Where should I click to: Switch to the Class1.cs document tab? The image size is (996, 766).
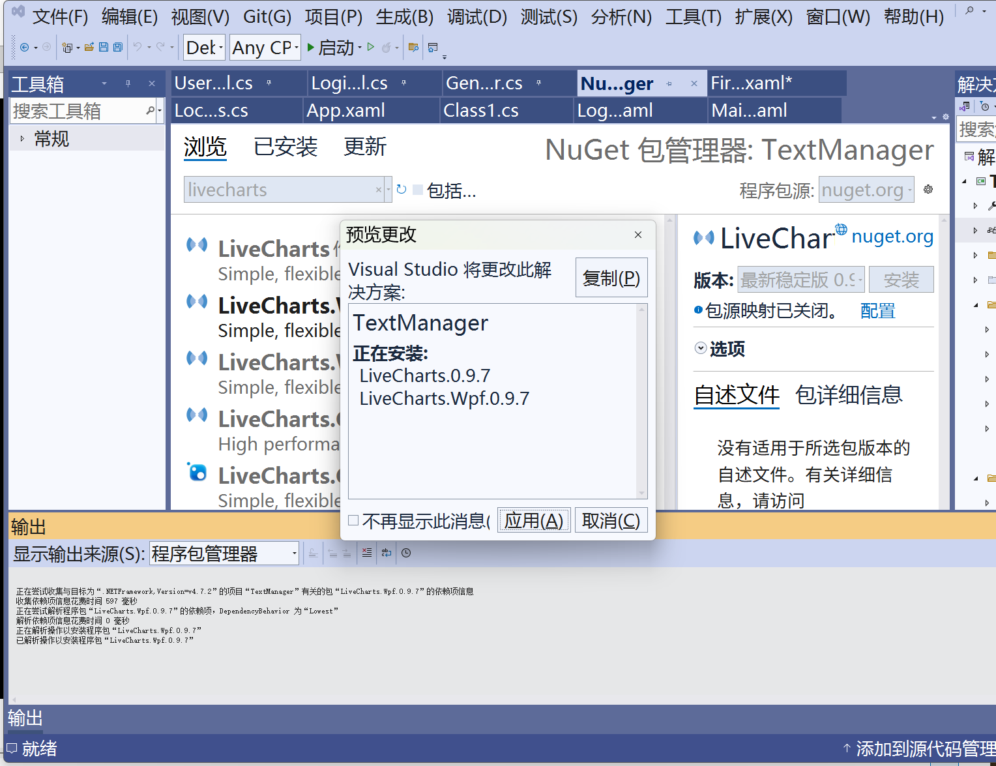(506, 110)
